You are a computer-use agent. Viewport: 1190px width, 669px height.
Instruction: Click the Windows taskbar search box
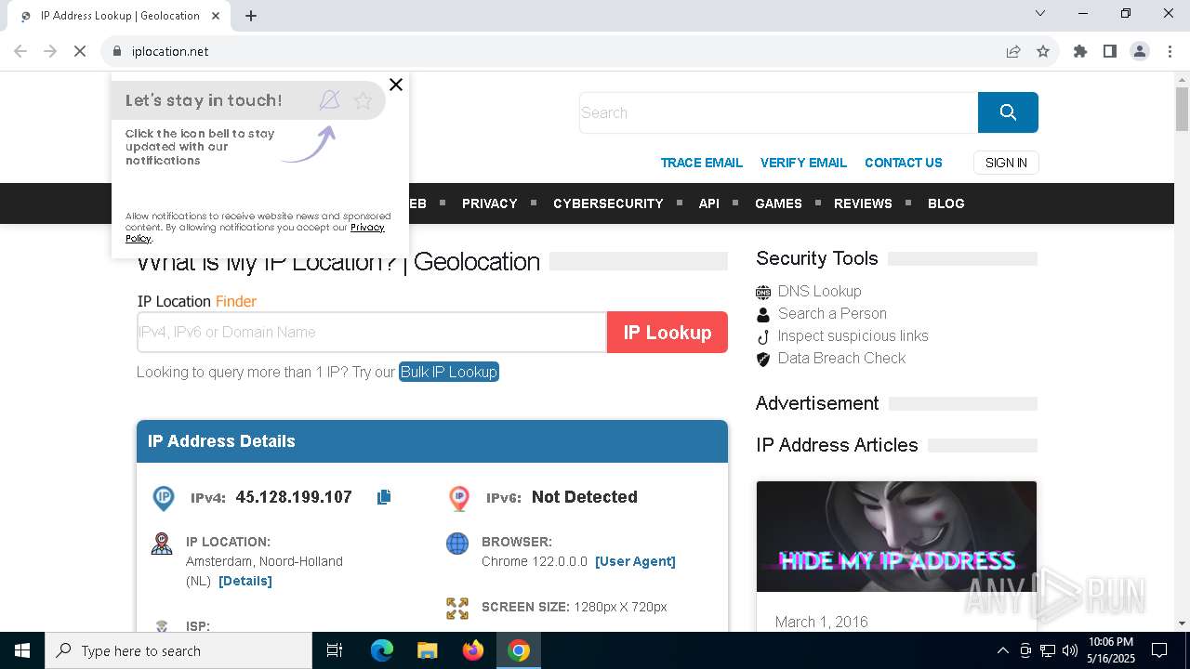click(x=178, y=650)
